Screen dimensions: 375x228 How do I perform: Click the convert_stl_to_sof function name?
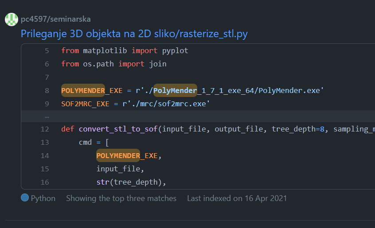[x=118, y=129]
